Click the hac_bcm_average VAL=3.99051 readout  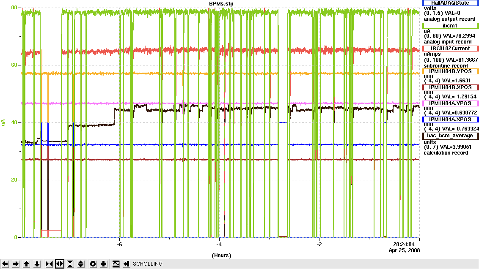point(456,147)
